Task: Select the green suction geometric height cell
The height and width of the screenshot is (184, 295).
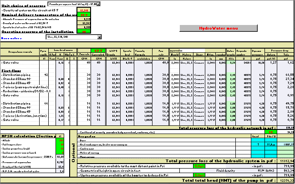Action: (x=60, y=149)
